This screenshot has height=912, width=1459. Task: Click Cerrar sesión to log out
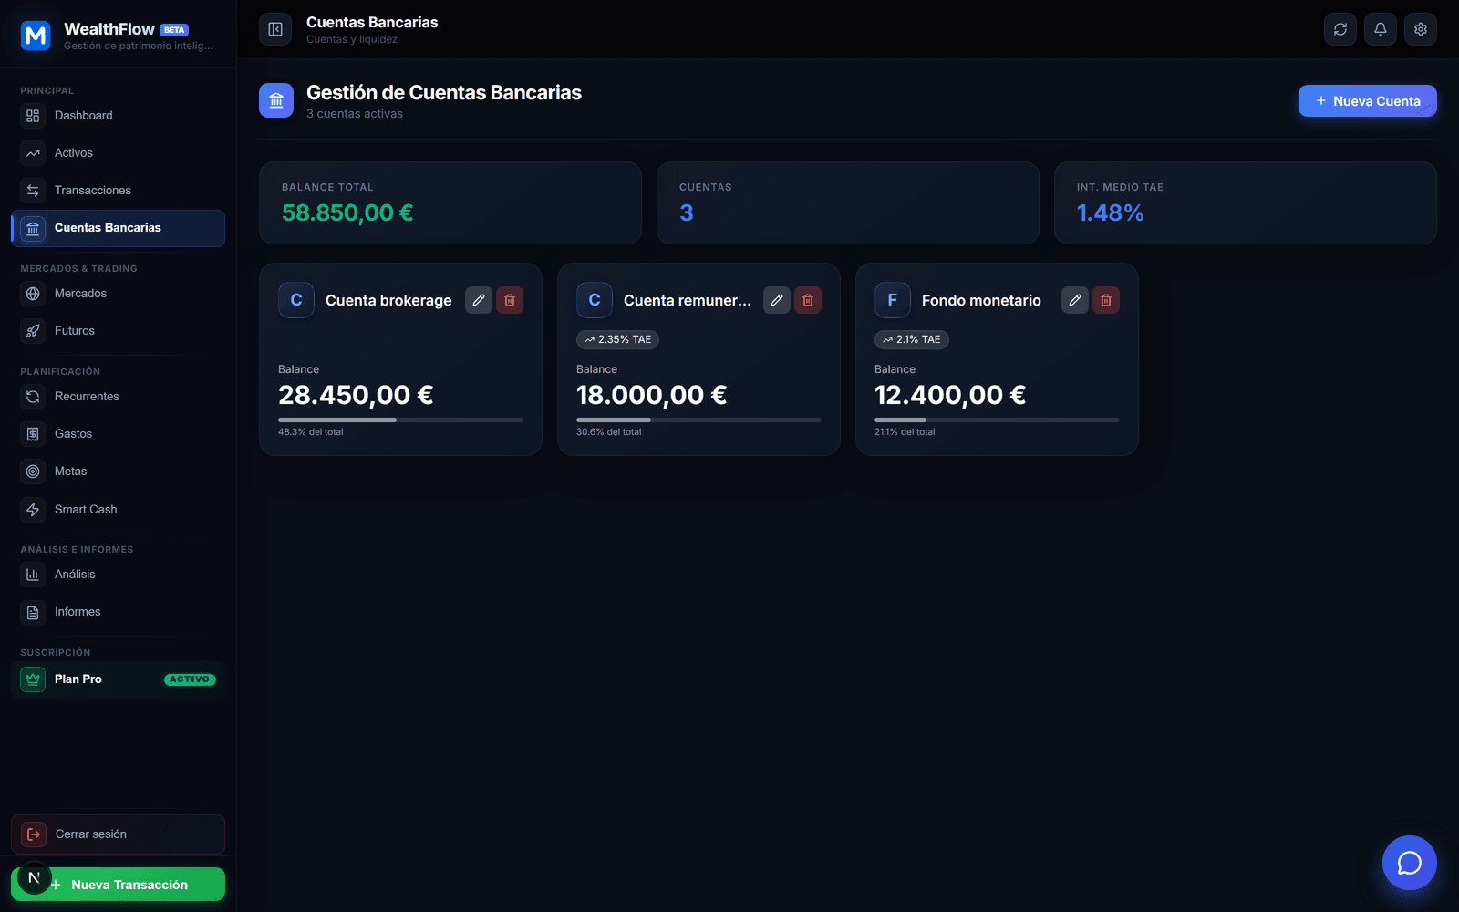coord(118,834)
